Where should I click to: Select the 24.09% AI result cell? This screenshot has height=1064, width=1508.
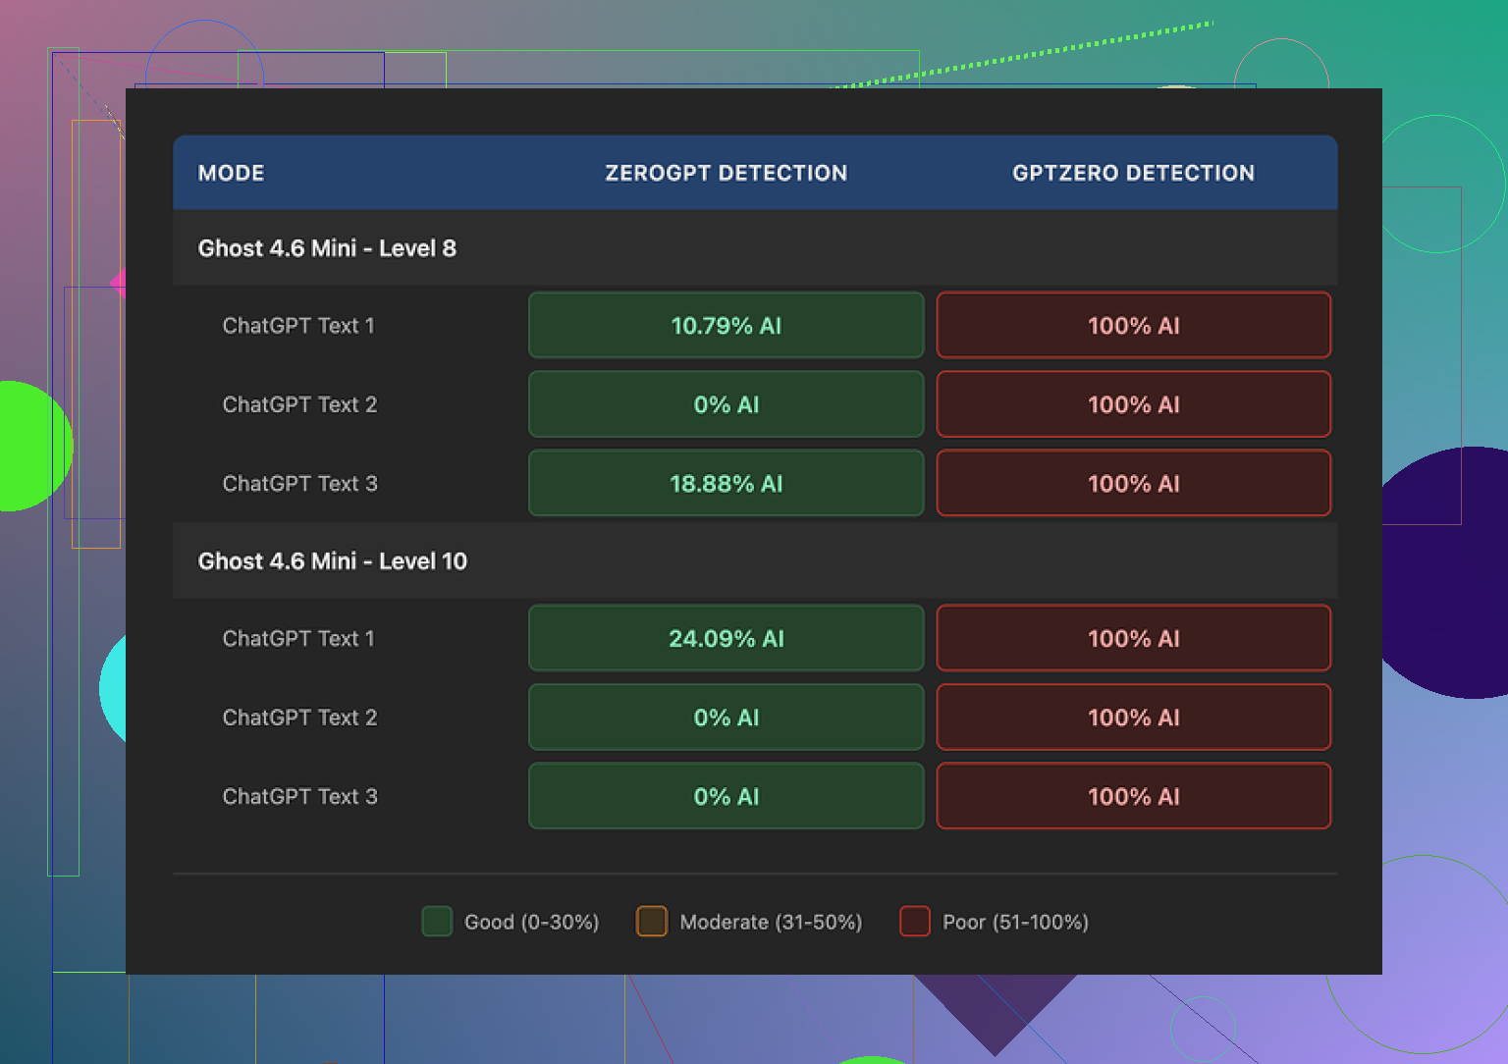click(x=726, y=639)
